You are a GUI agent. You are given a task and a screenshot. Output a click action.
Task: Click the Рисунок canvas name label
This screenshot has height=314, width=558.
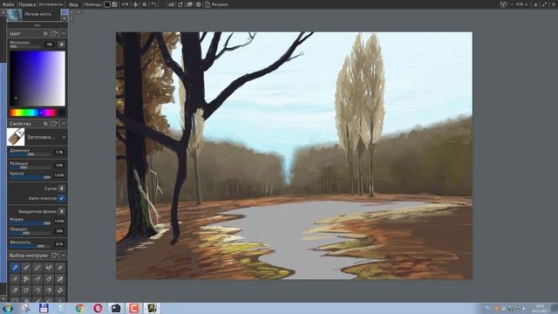pyautogui.click(x=220, y=4)
